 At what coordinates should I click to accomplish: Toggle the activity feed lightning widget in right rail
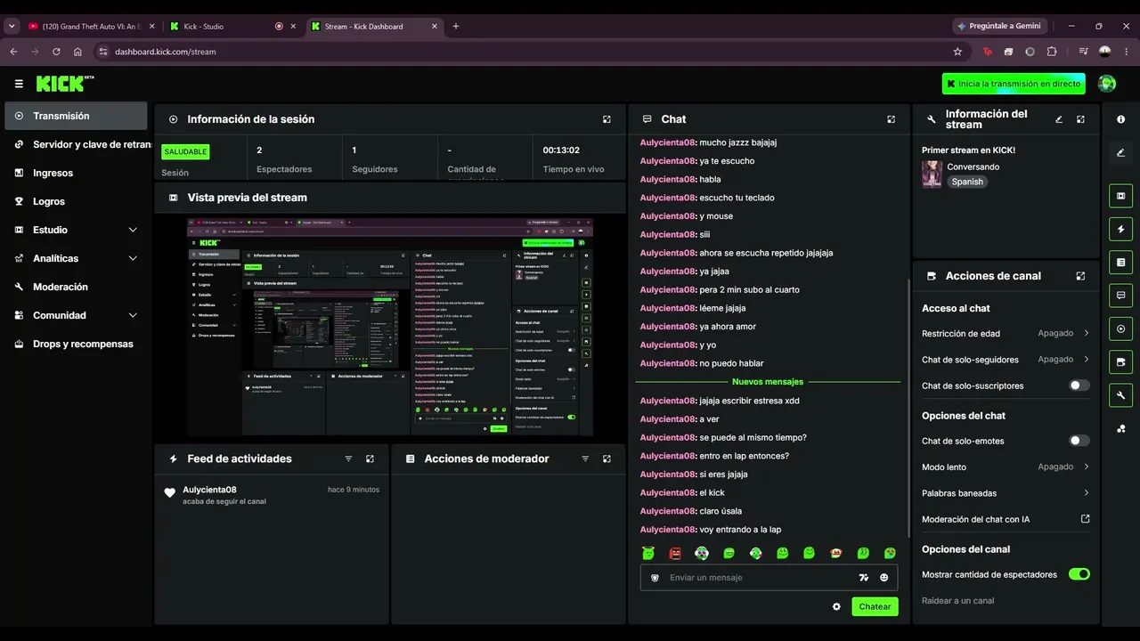pos(1120,229)
